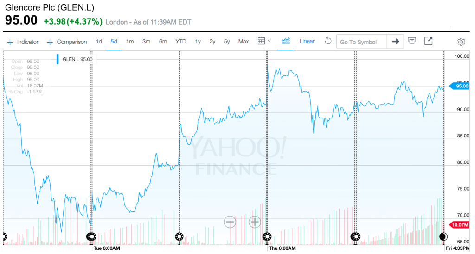This screenshot has width=475, height=254.
Task: Open chart settings gear icon
Action: point(461,42)
